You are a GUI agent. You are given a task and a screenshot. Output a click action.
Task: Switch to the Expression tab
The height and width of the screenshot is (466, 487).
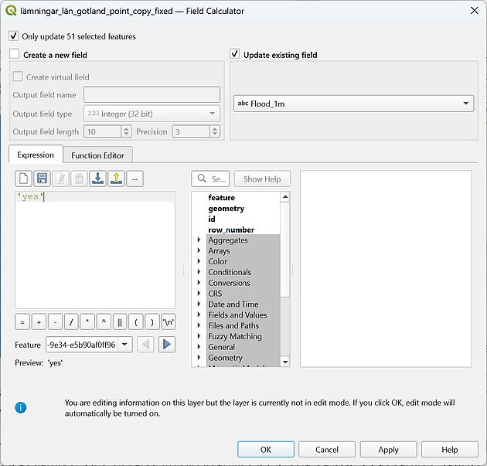click(x=36, y=155)
